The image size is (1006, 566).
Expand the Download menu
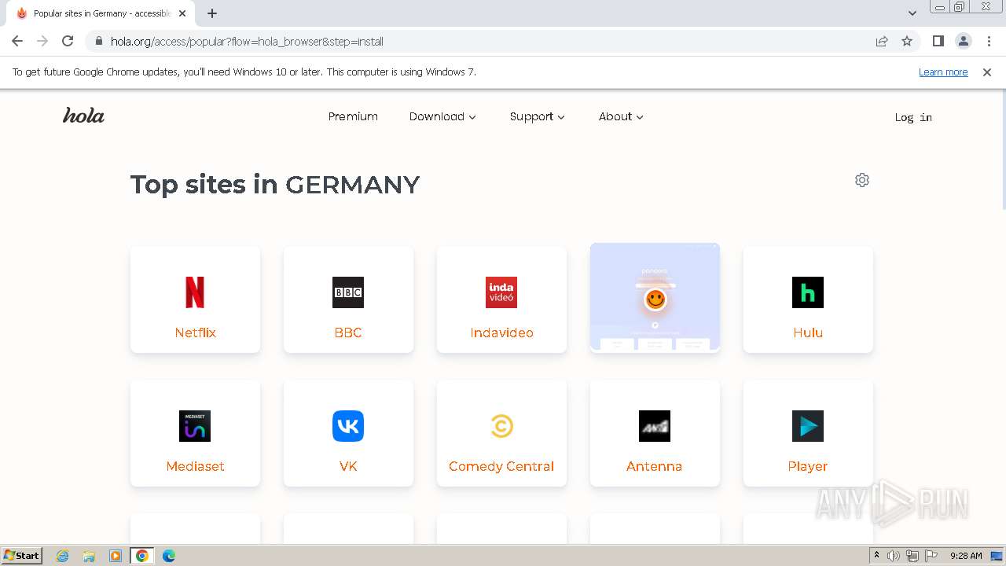[442, 116]
